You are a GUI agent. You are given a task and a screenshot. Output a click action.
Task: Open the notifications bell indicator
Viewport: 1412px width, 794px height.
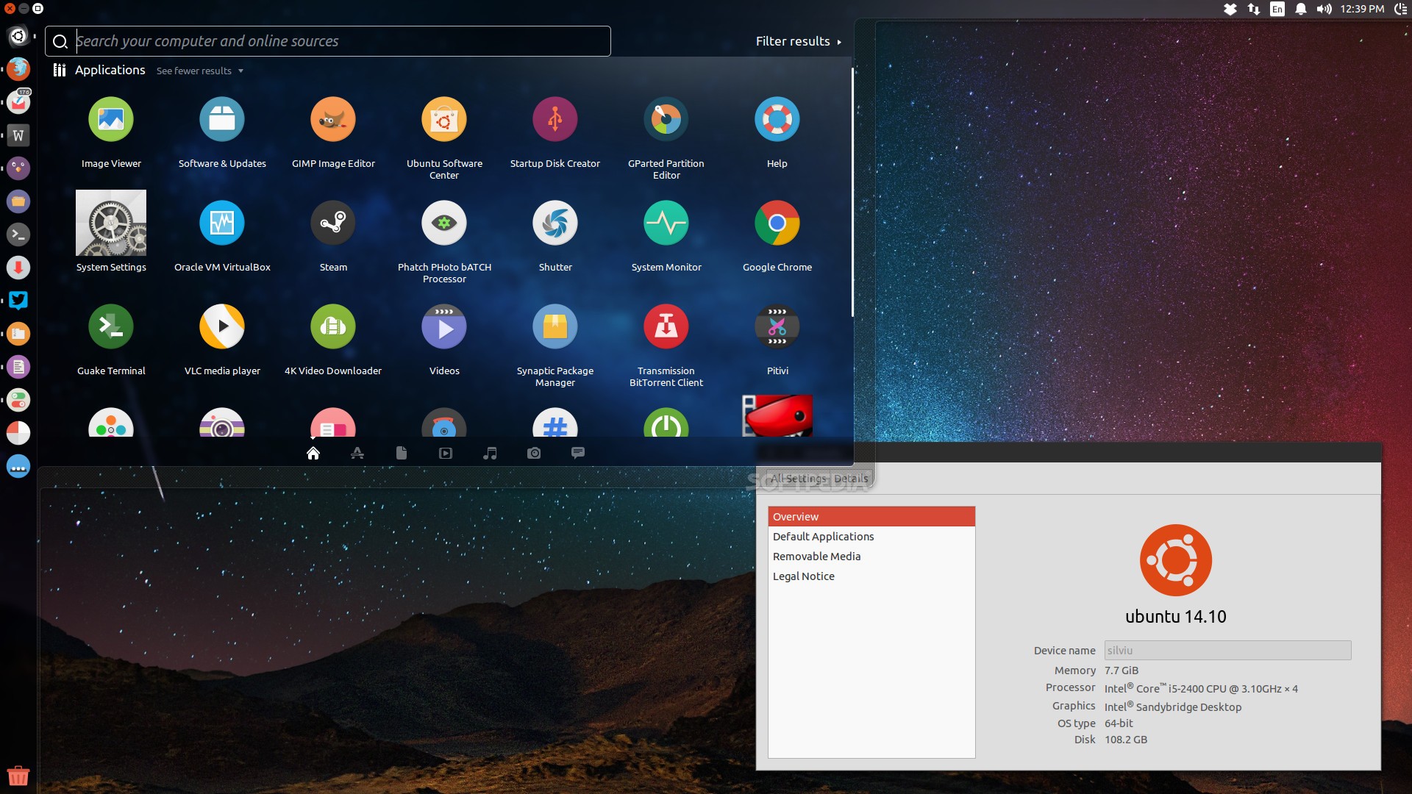click(1301, 9)
